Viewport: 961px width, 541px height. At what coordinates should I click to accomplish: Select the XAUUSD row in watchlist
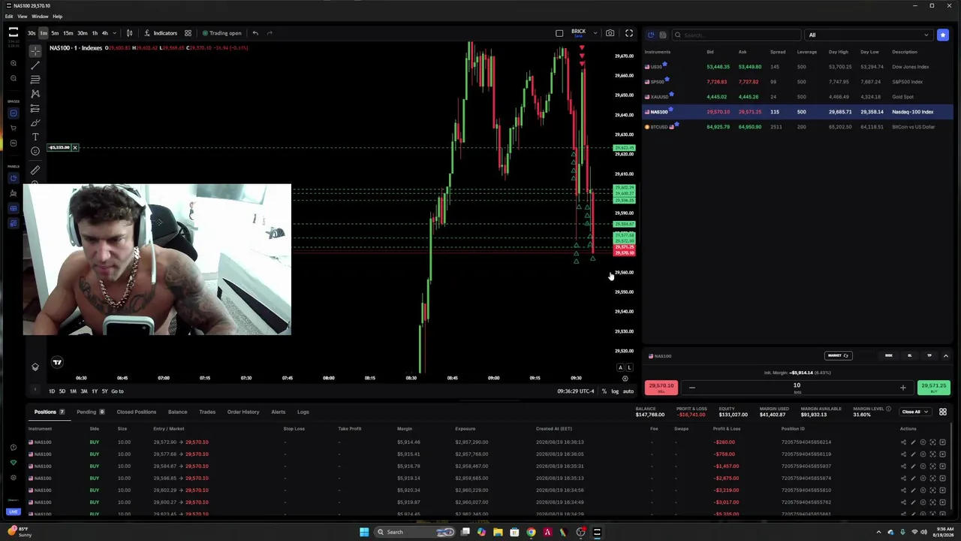[797, 97]
